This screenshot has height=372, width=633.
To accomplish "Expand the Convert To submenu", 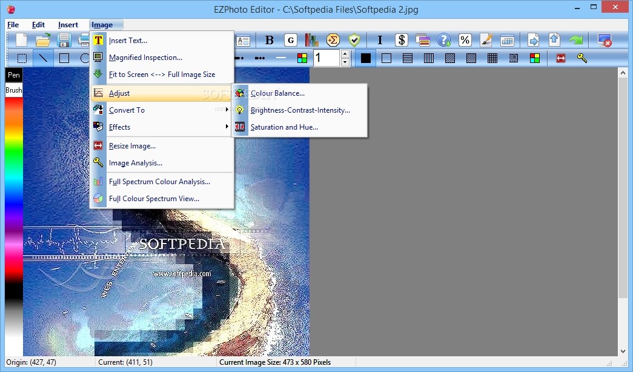I will point(162,110).
